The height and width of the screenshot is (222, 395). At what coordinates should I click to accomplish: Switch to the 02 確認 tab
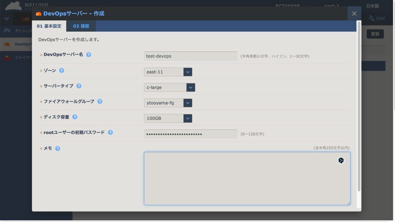click(x=81, y=26)
